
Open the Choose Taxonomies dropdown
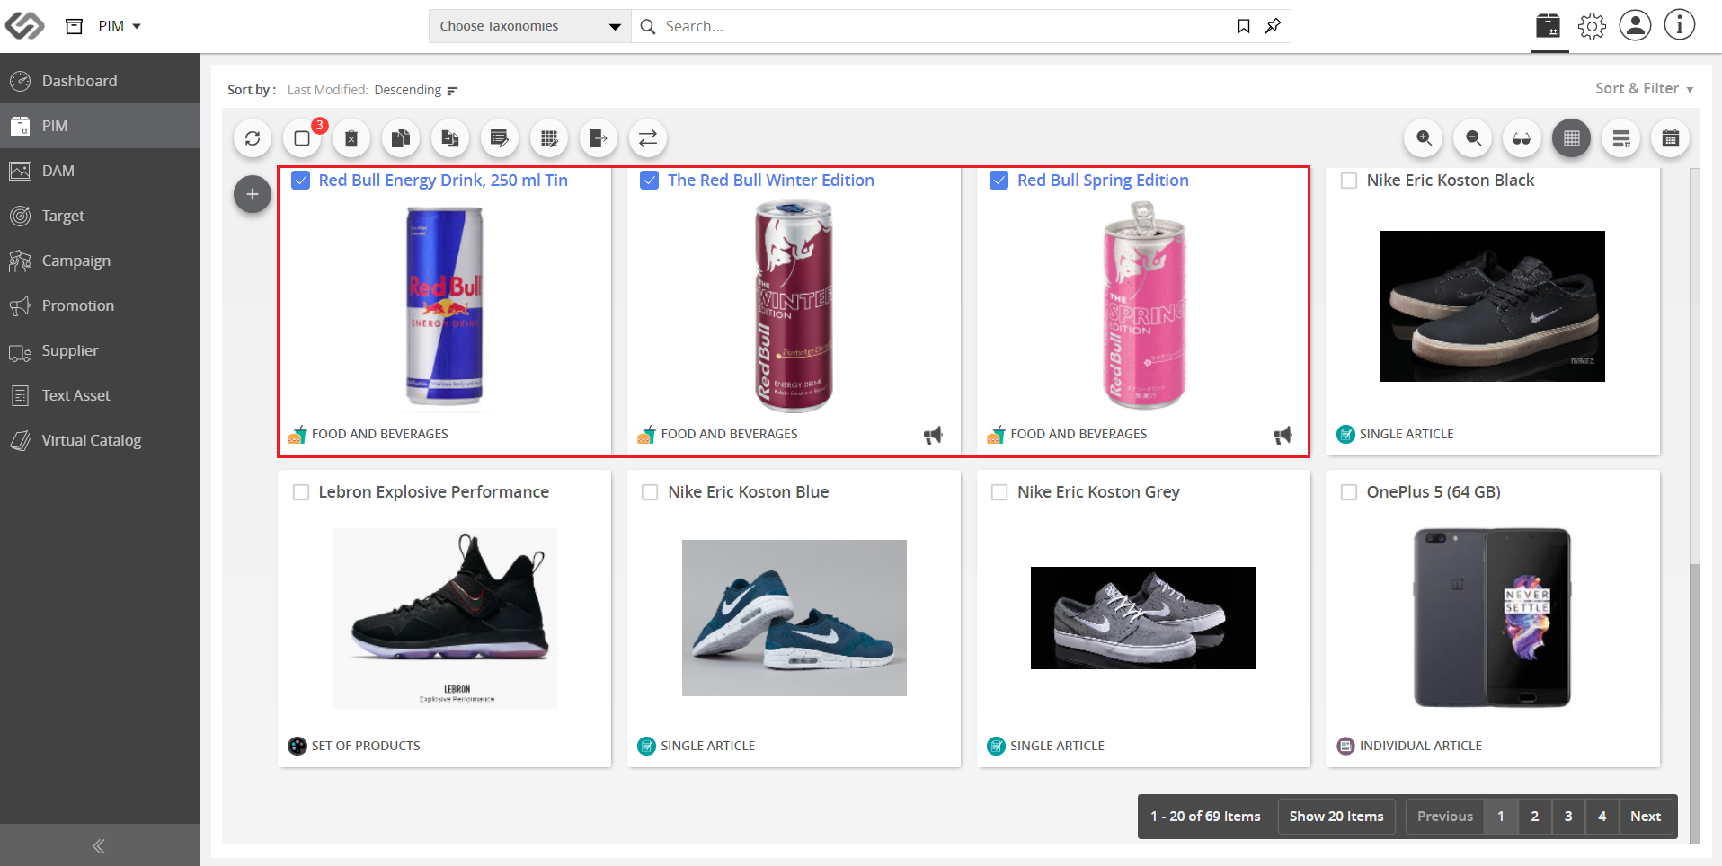(x=530, y=26)
